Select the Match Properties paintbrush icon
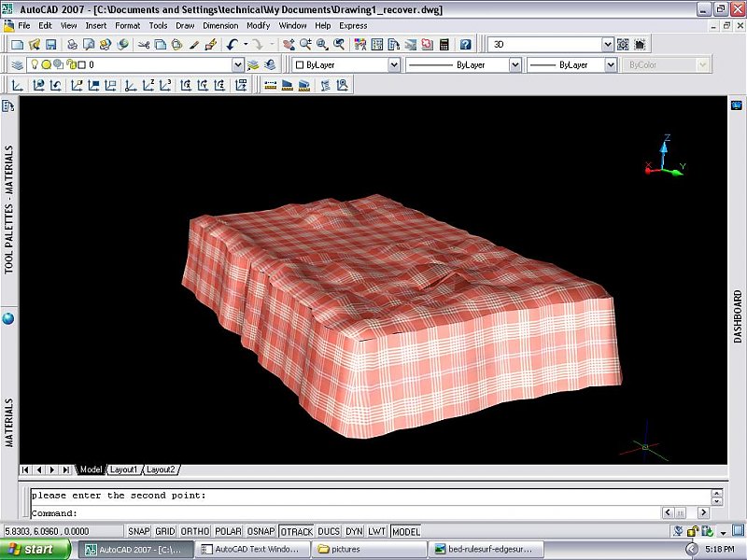747x560 pixels. pos(193,44)
